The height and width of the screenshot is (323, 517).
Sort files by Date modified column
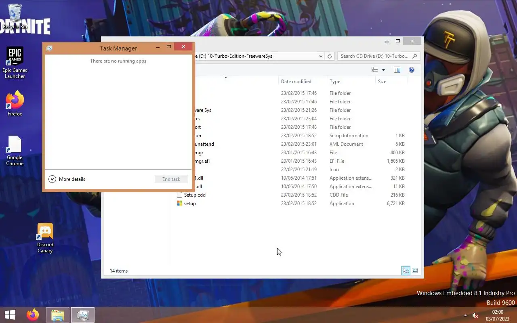click(303, 82)
